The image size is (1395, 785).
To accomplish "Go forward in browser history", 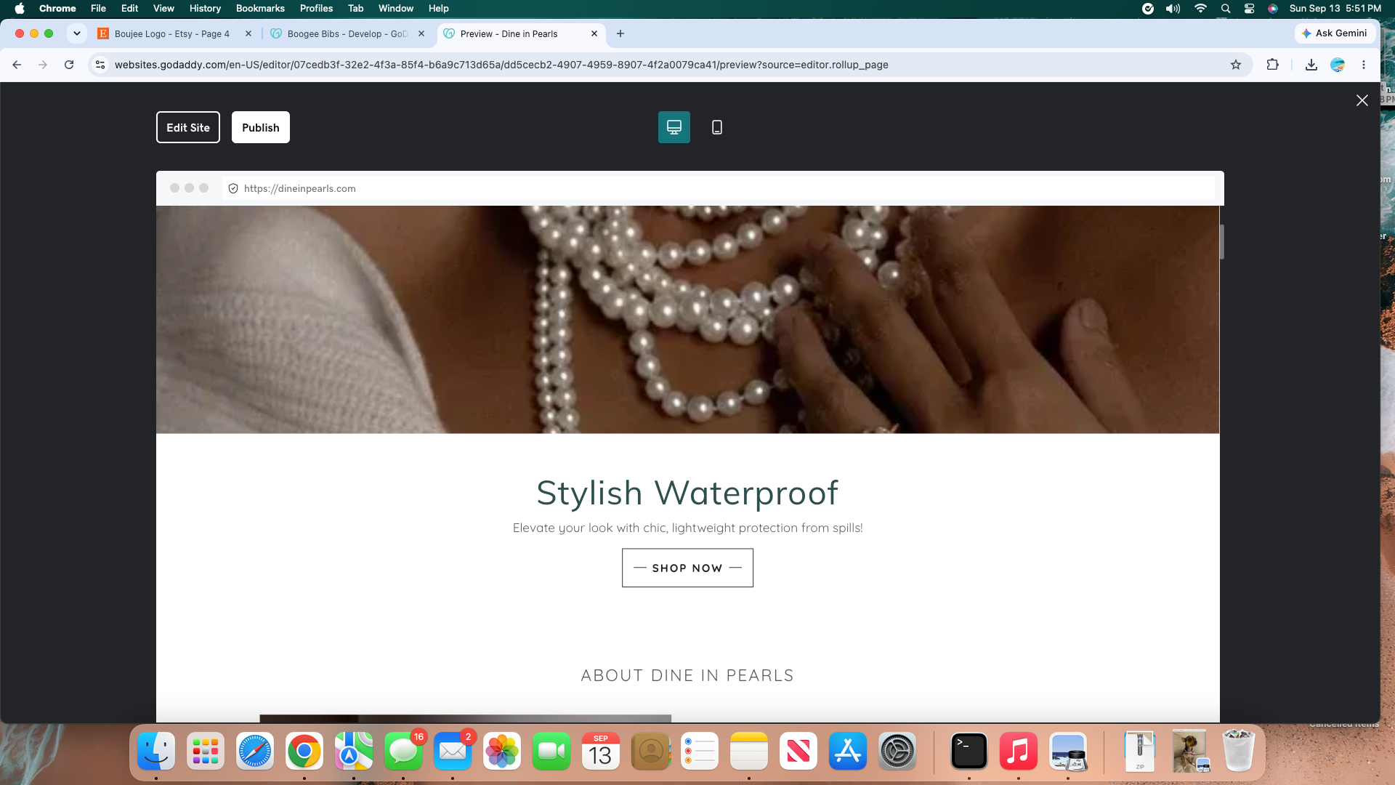I will [x=43, y=65].
